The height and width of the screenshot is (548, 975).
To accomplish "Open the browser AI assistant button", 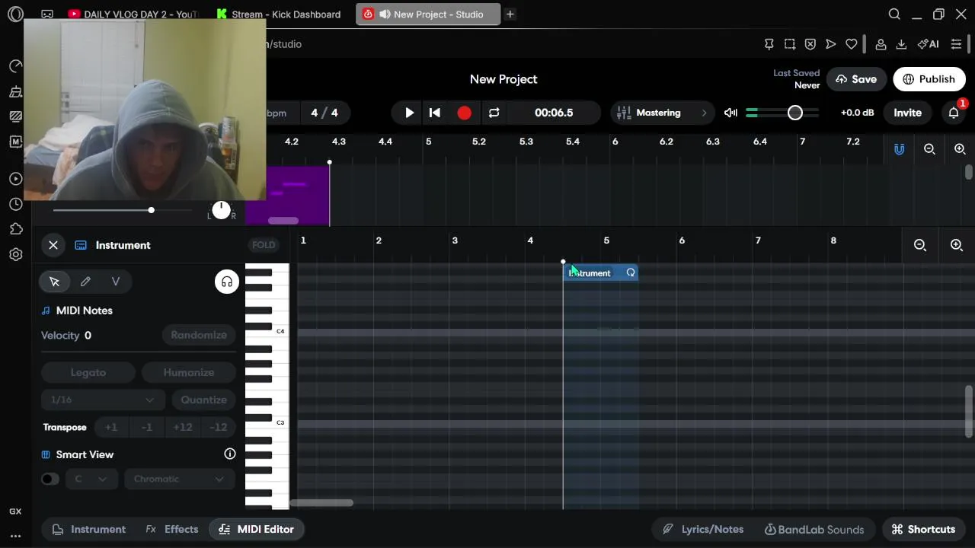I will pyautogui.click(x=928, y=44).
